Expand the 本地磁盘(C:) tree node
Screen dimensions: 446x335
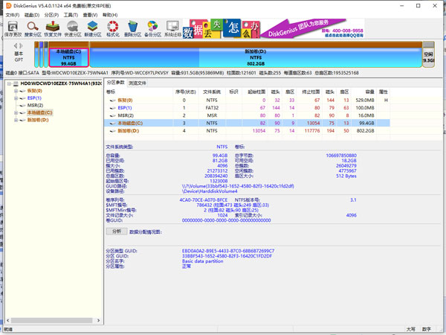[x=16, y=112]
